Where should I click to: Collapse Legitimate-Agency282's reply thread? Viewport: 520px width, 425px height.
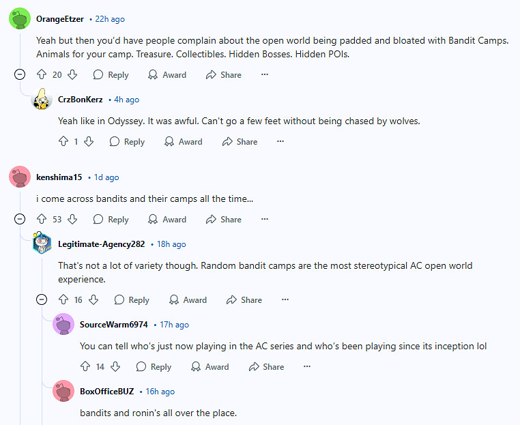tap(42, 299)
